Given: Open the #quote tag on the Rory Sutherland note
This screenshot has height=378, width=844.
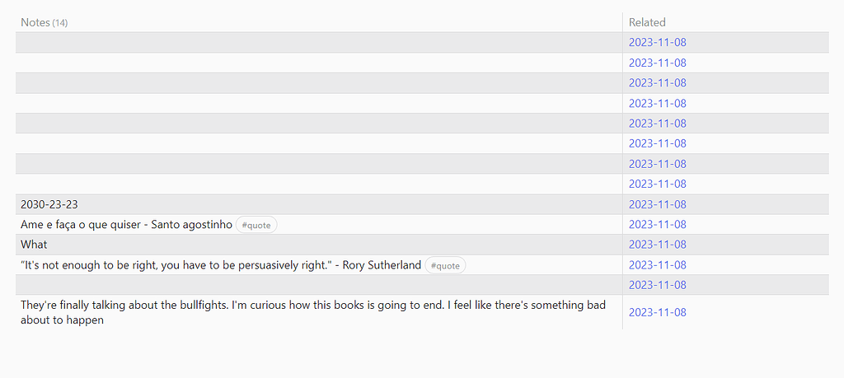Looking at the screenshot, I should [x=445, y=265].
